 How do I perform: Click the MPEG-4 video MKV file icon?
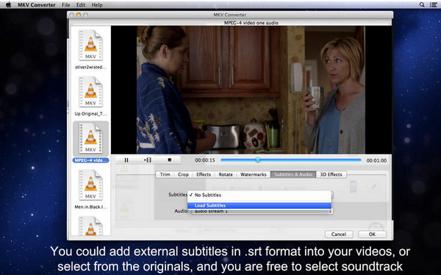click(x=90, y=138)
